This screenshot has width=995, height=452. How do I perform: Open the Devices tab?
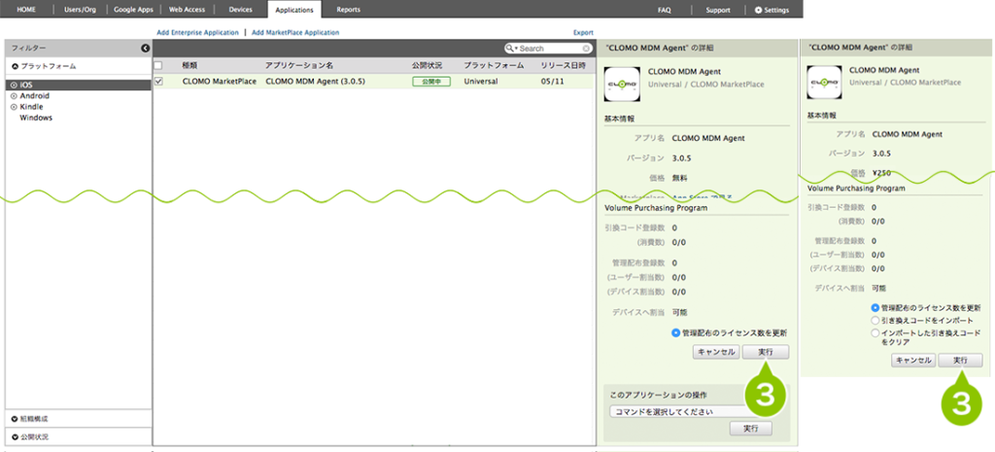click(x=241, y=10)
